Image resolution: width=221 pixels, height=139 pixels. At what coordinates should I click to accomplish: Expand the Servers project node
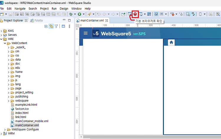point(1,35)
